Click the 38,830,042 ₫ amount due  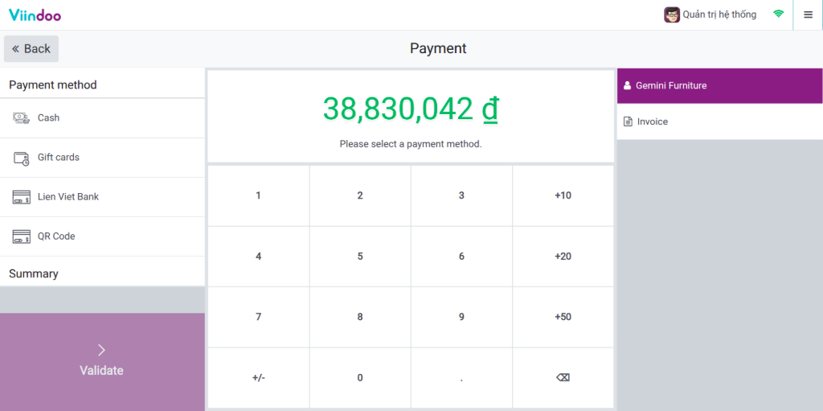(x=411, y=109)
